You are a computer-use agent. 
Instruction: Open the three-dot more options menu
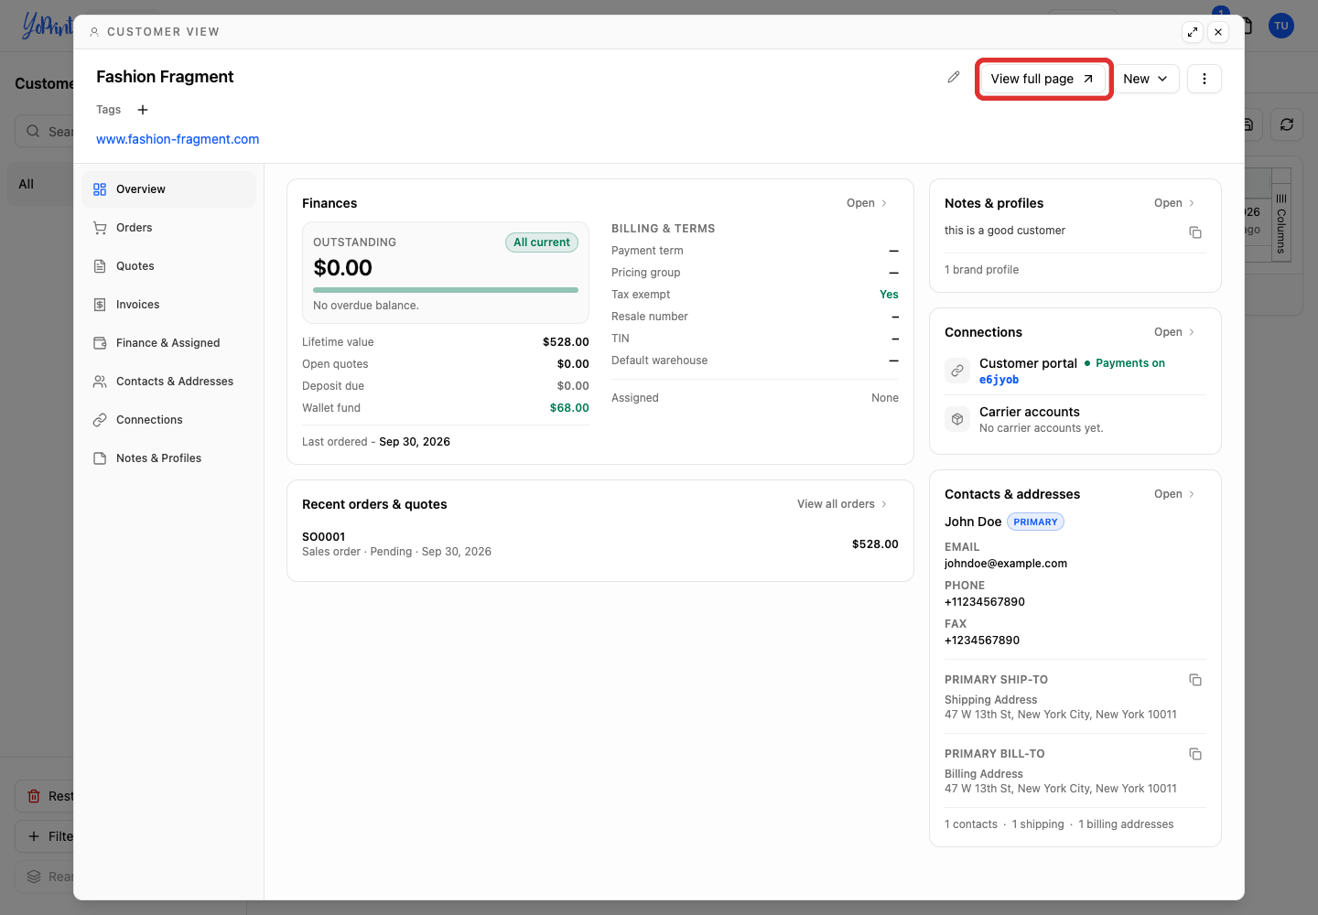(1205, 79)
